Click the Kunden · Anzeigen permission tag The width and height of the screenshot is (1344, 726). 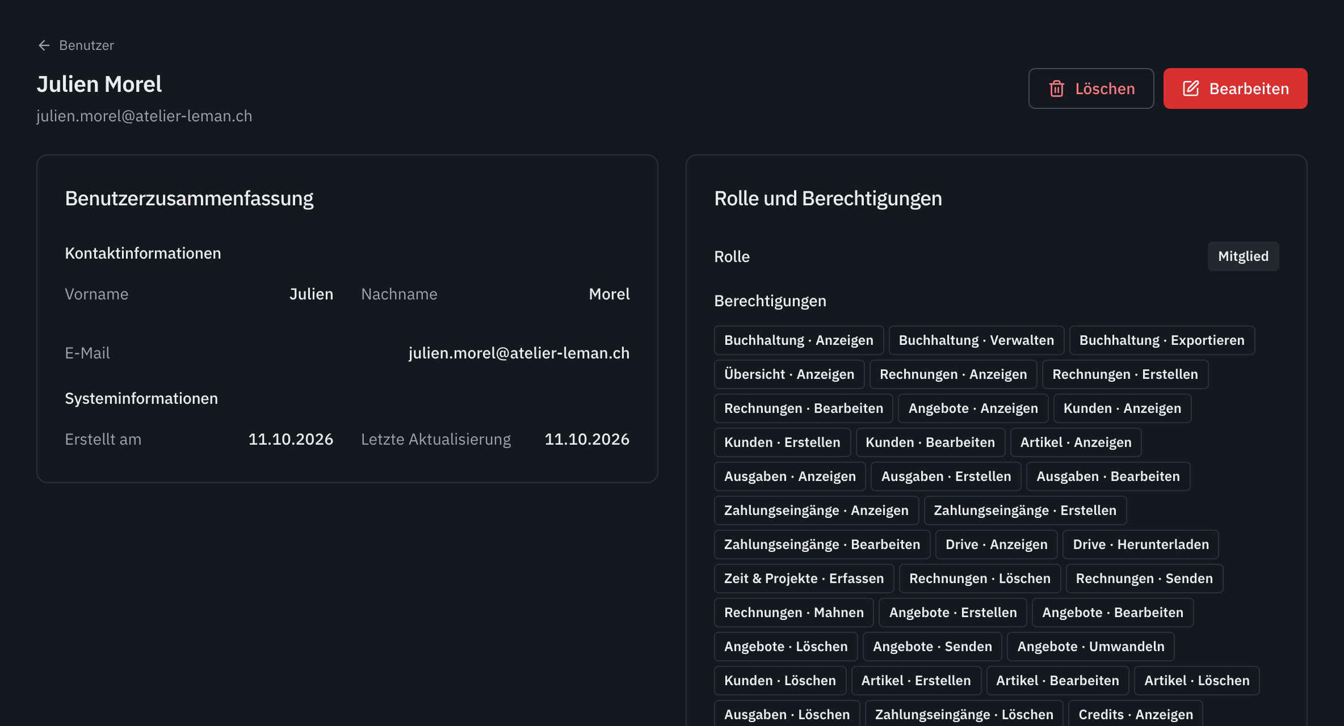[x=1122, y=408]
